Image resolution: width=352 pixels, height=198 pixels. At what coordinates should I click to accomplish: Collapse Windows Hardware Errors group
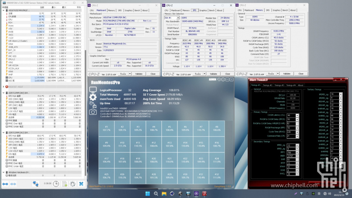[x=3, y=172]
